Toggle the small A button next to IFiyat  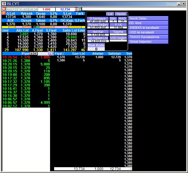(x=31, y=53)
